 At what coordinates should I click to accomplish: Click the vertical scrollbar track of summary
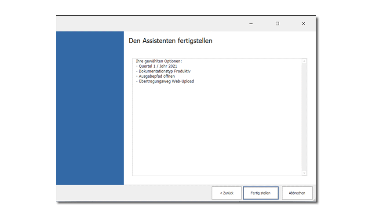[x=304, y=117]
